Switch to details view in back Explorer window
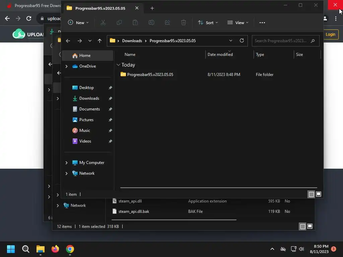The height and width of the screenshot is (257, 343). tap(302, 227)
